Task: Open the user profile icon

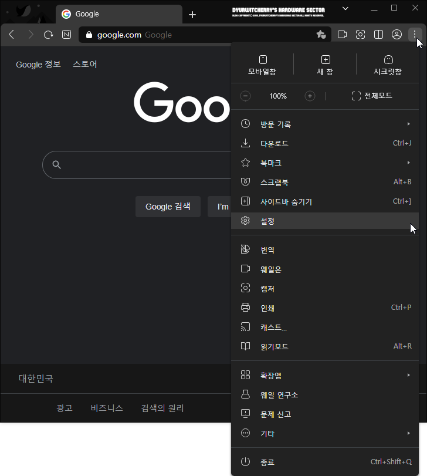Action: point(396,35)
